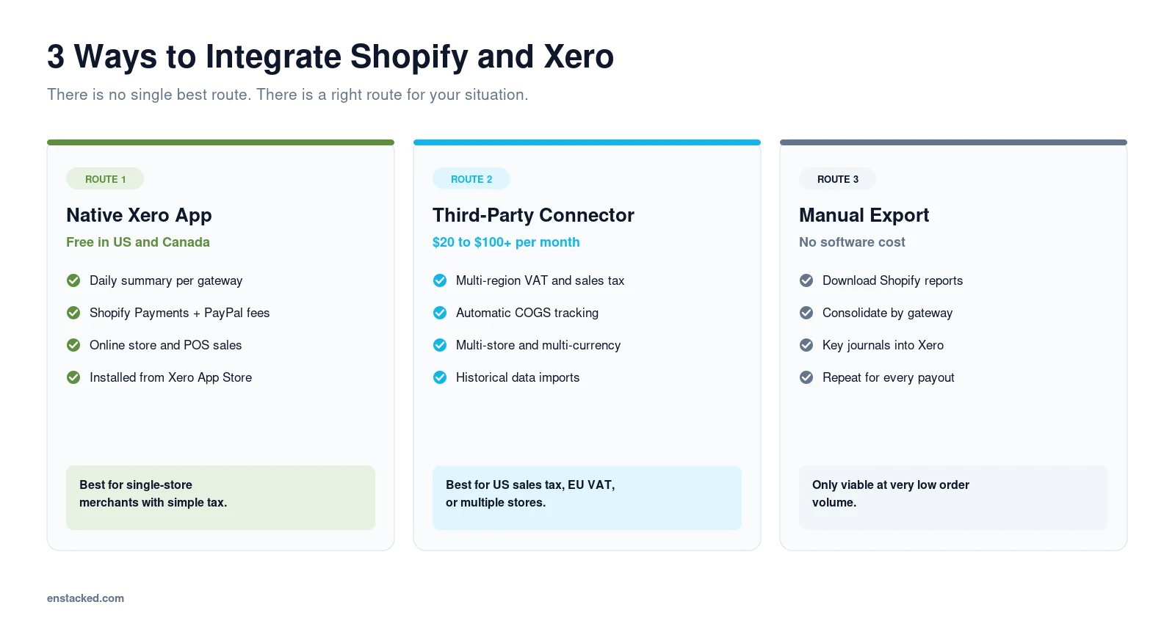
Task: Click the green checkmark beside Daily summary per gateway
Action: (x=73, y=280)
